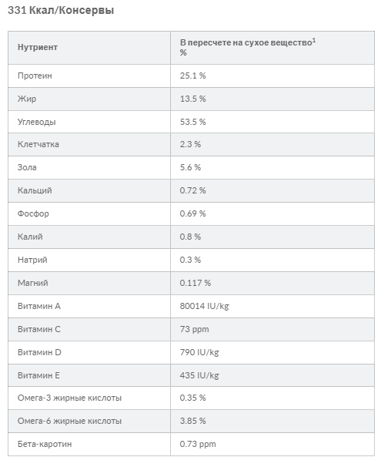Viewport: 381px width, 467px height.
Task: Click the 'Нутриент' column header
Action: tap(38, 47)
